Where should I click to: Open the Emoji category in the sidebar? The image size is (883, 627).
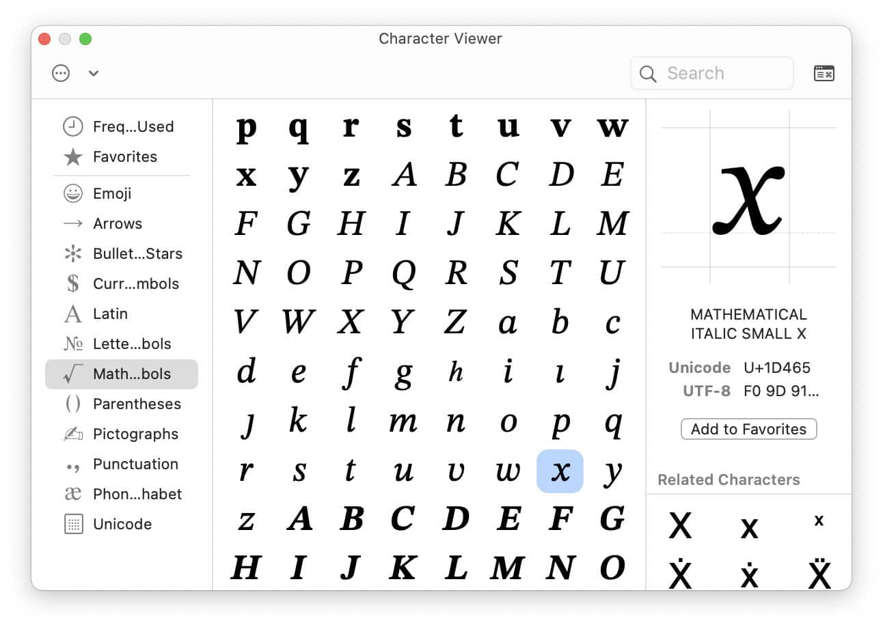pyautogui.click(x=111, y=193)
